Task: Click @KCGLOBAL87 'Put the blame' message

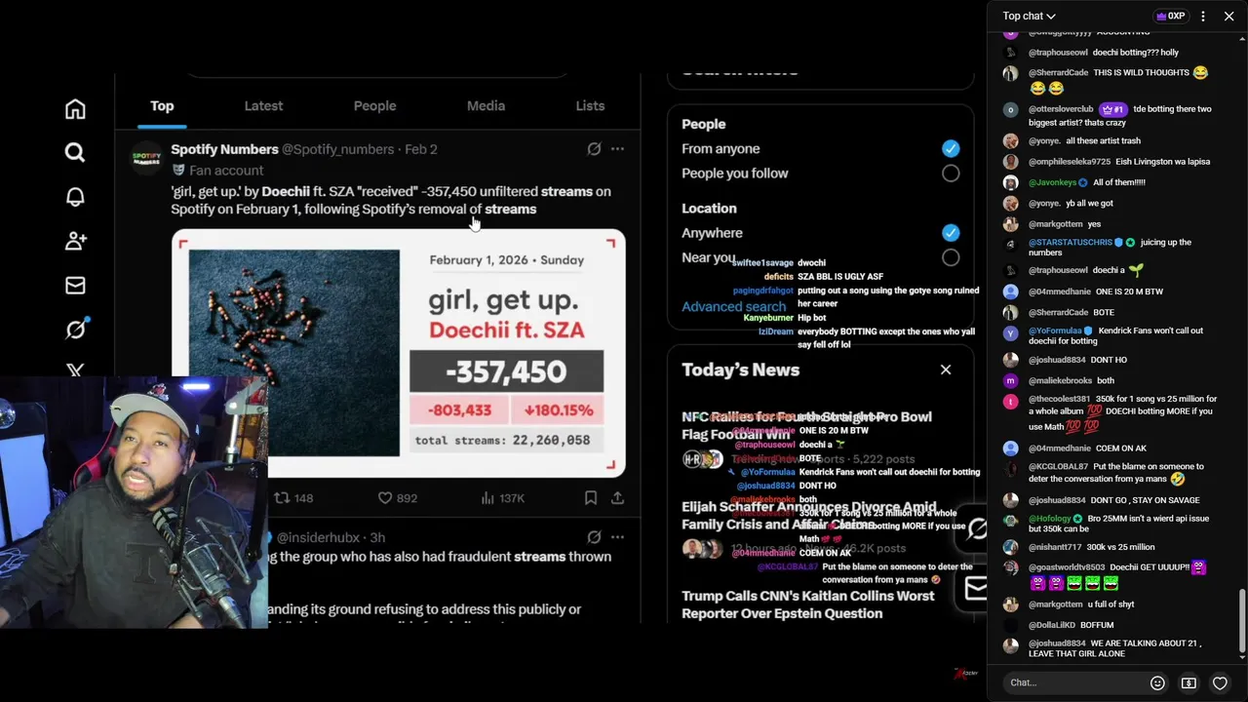Action: point(1107,473)
